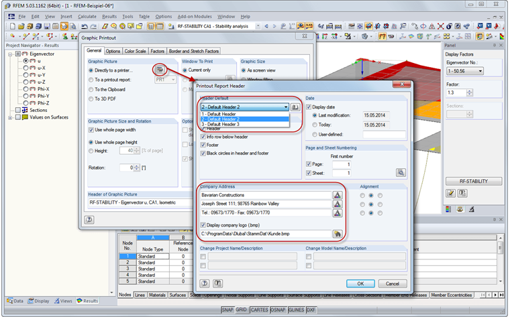
Task: Click Rotation spinner arrows in Graphic Printout
Action: pos(137,168)
